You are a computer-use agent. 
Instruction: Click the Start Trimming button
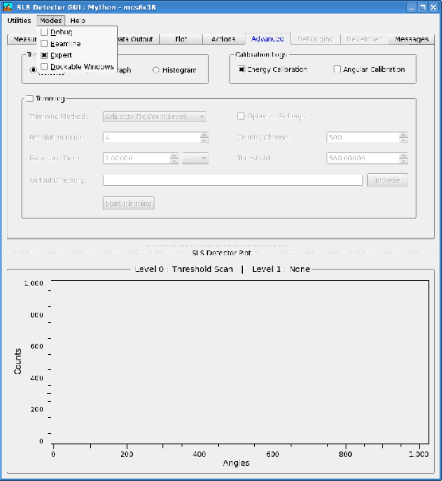click(128, 203)
